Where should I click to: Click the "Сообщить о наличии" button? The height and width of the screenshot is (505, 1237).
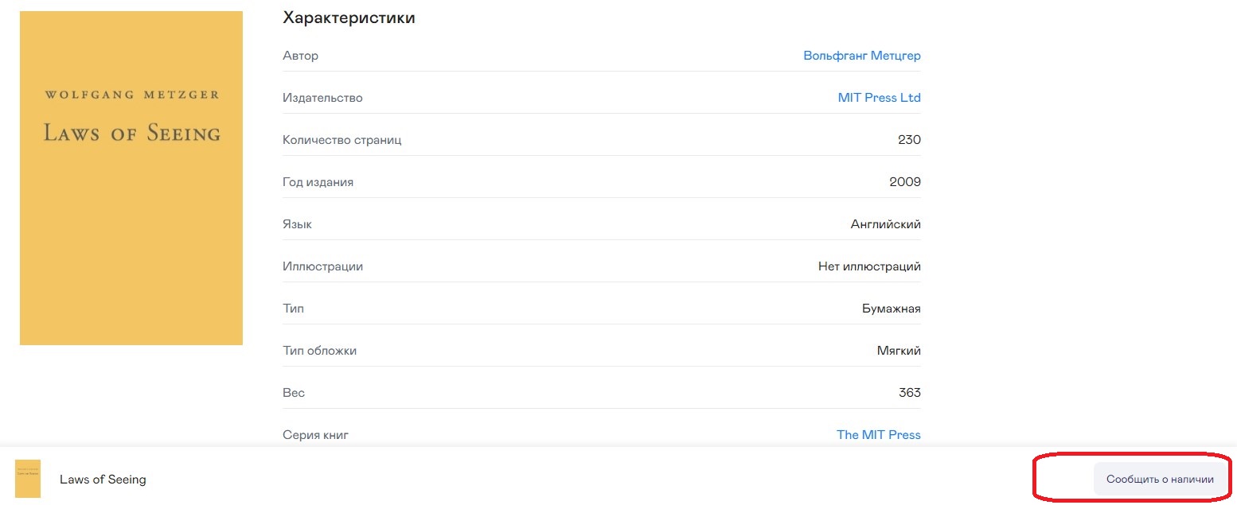1159,480
